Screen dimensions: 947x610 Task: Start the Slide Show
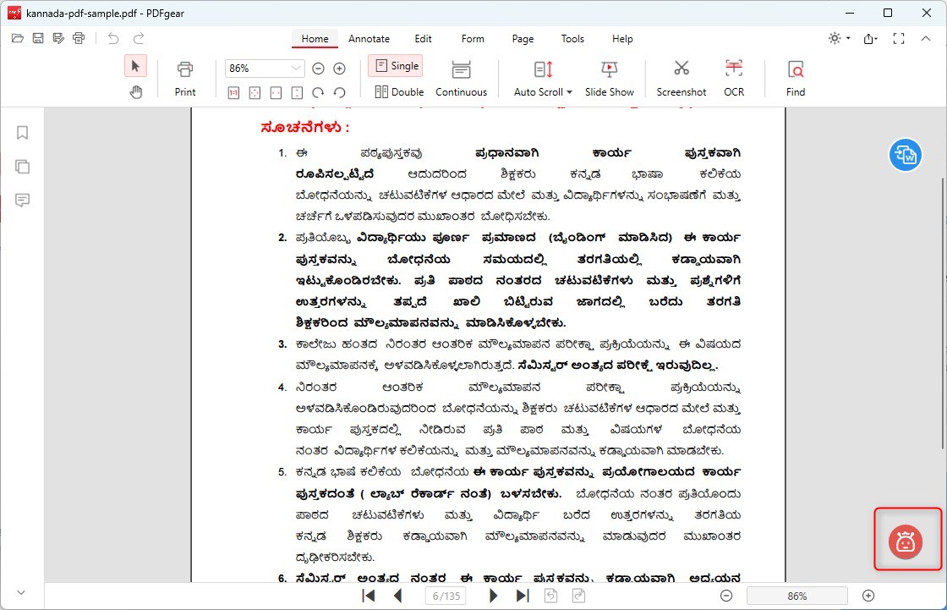609,78
